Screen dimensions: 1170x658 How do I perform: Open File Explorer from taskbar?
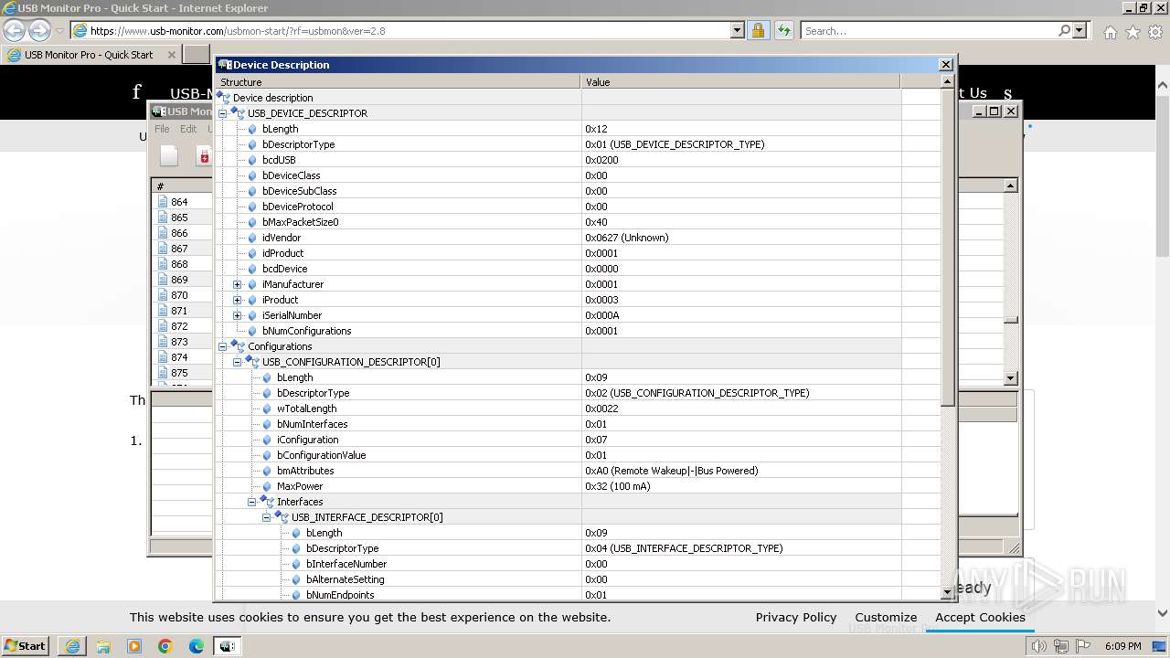pos(103,646)
